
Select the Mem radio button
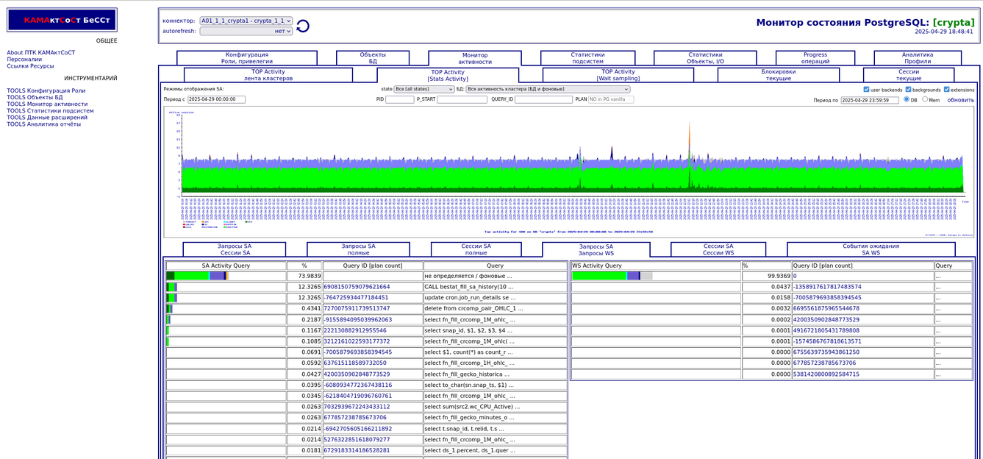click(926, 99)
